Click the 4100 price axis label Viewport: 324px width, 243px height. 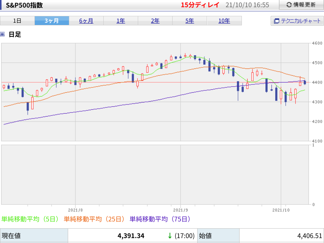click(x=318, y=141)
